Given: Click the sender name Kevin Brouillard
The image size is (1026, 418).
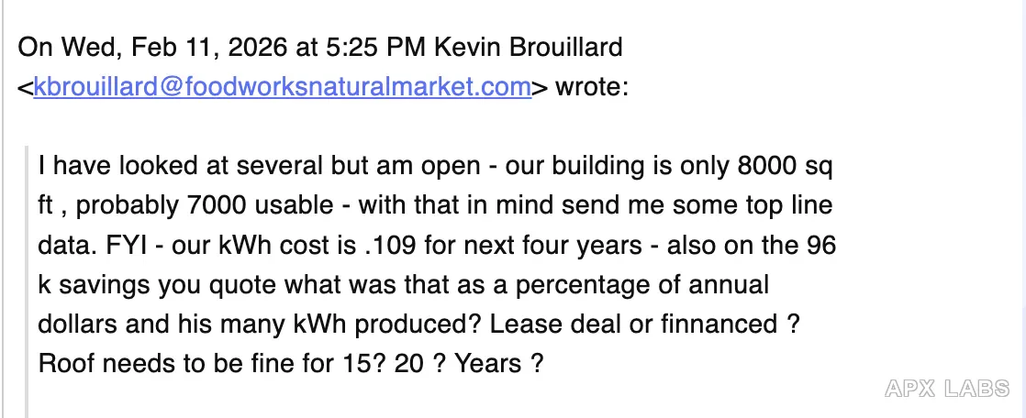Looking at the screenshot, I should 528,47.
